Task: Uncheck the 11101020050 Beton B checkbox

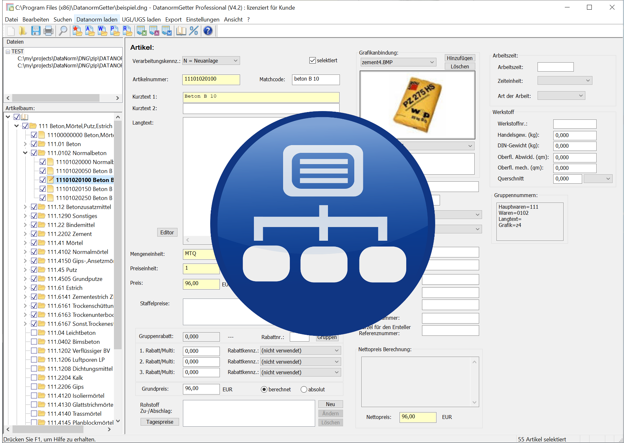Action: tap(43, 171)
